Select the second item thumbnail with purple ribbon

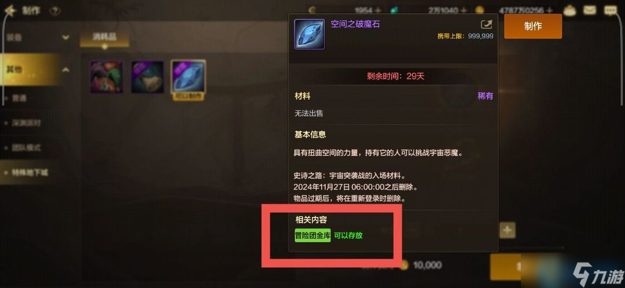coord(148,77)
